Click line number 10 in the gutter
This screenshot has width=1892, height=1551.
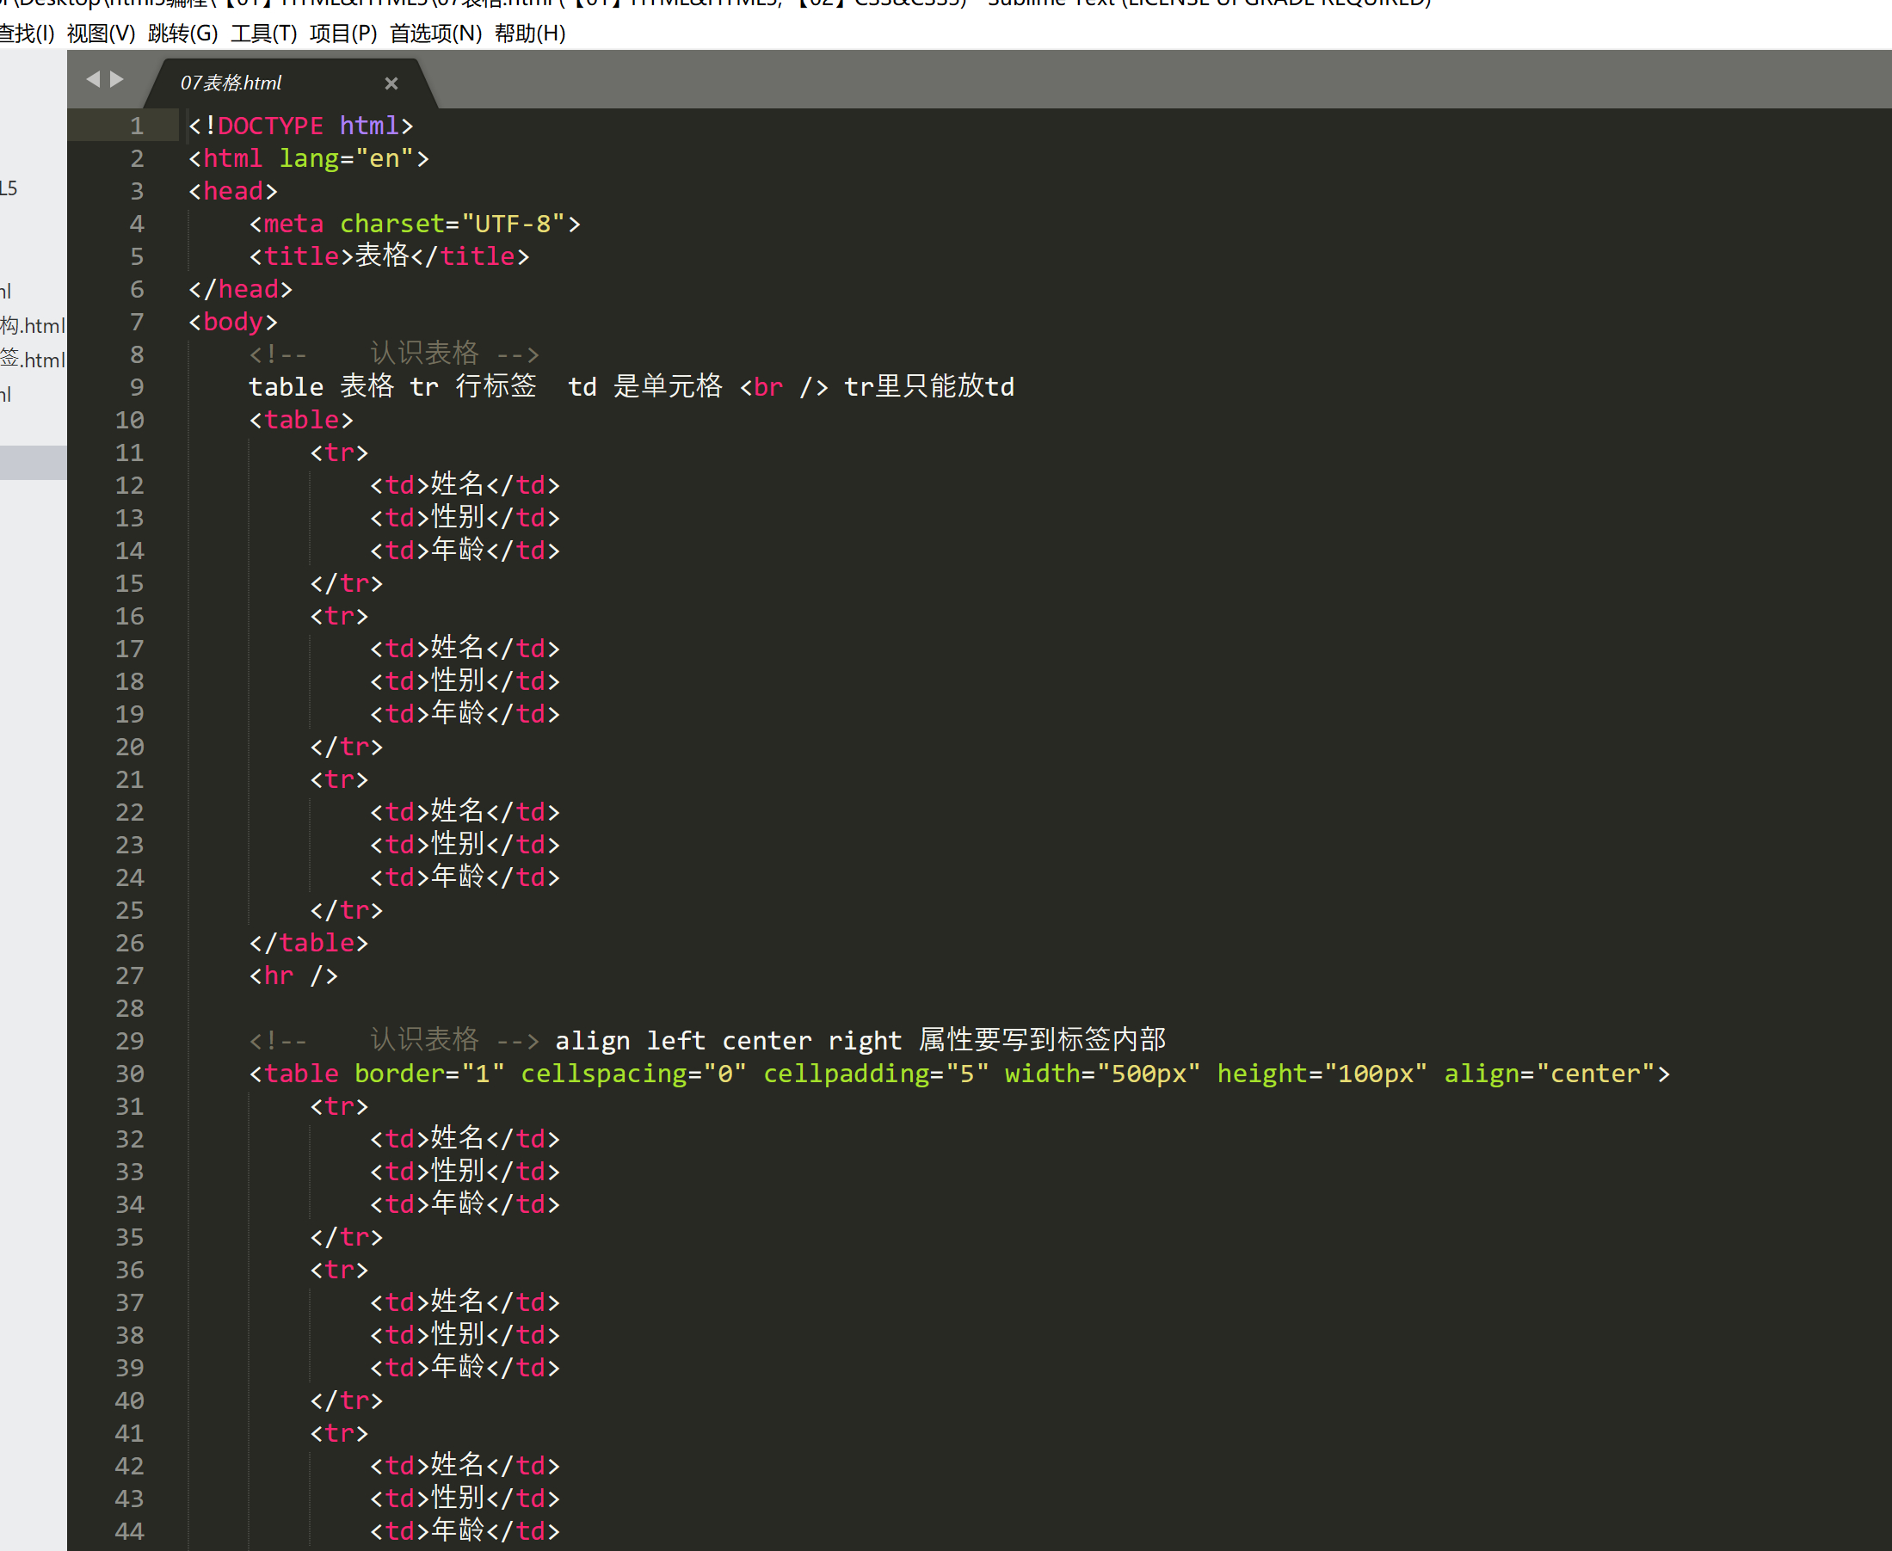pyautogui.click(x=130, y=420)
